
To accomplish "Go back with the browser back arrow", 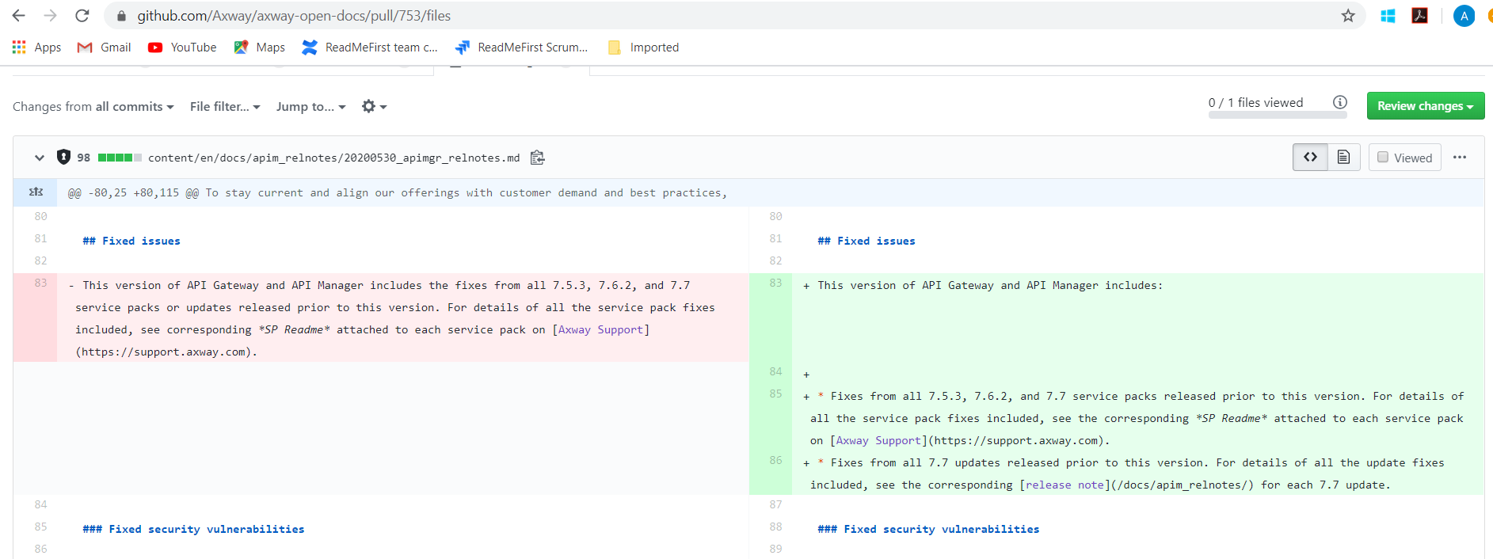I will [x=18, y=16].
